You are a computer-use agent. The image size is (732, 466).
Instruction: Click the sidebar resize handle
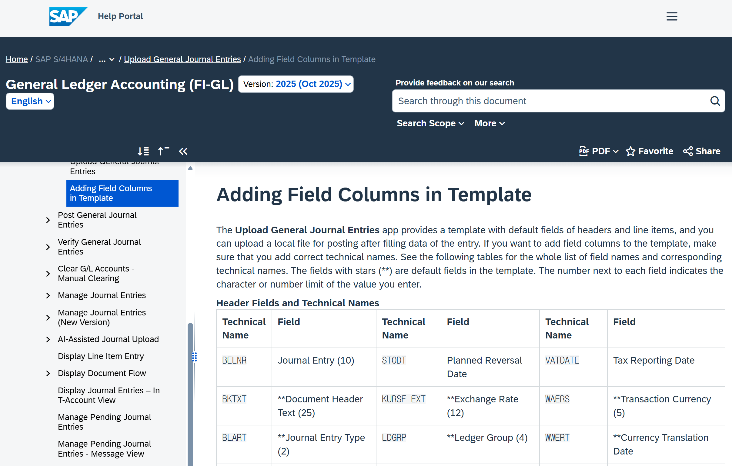195,357
